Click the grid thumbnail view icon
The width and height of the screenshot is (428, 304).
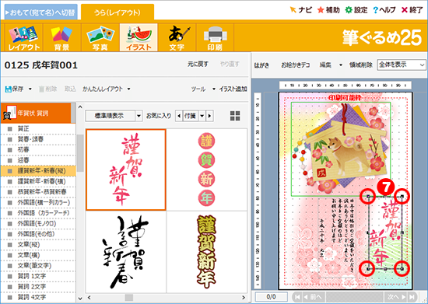pos(235,116)
